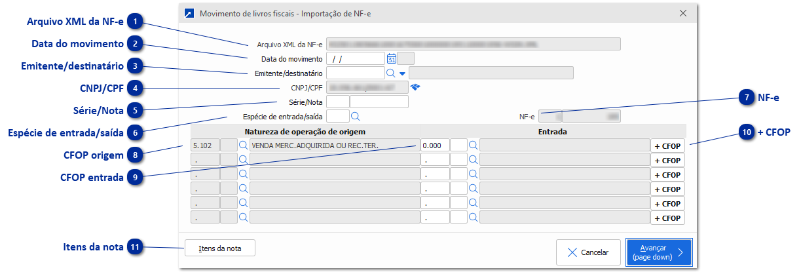Close the Importação de NF-e window
Viewport: 801px width, 274px height.
point(683,13)
